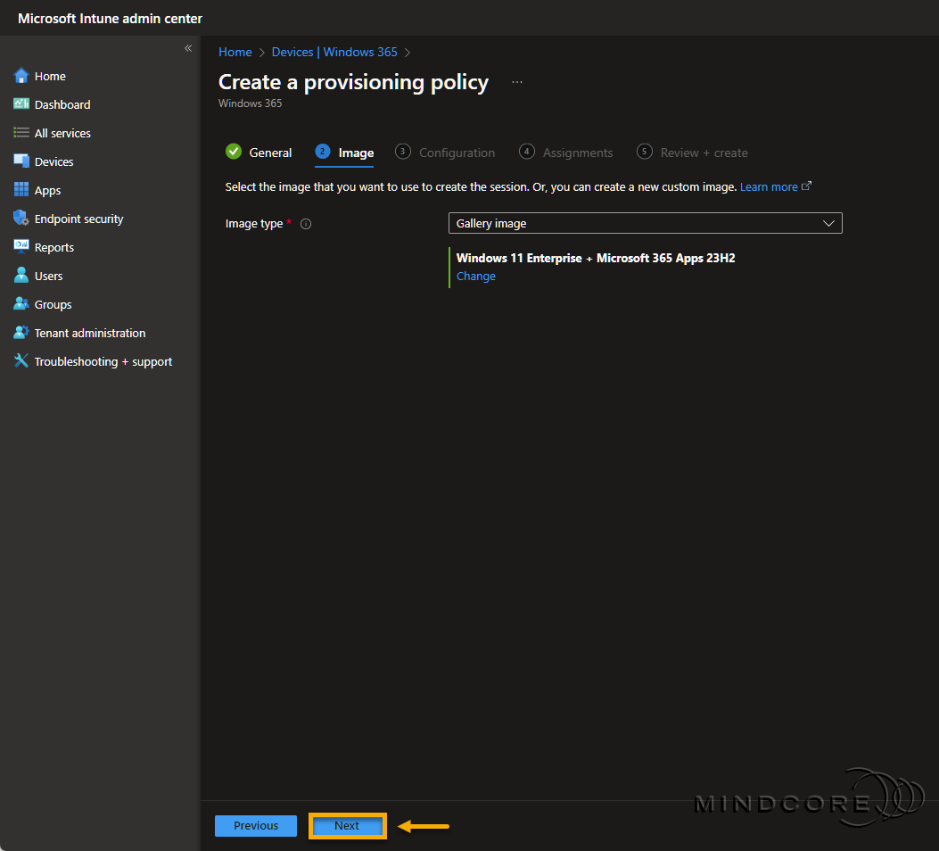Go back to the General step tab

pyautogui.click(x=259, y=153)
